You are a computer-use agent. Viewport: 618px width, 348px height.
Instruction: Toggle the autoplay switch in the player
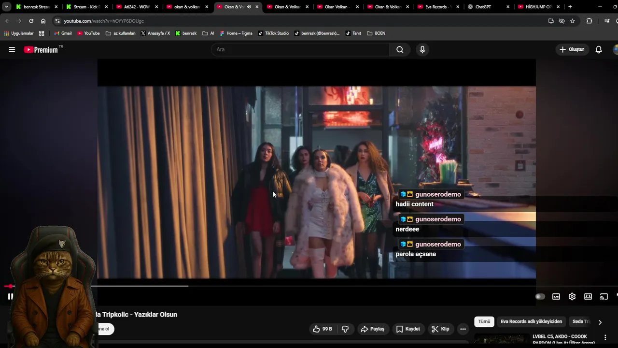(x=540, y=296)
